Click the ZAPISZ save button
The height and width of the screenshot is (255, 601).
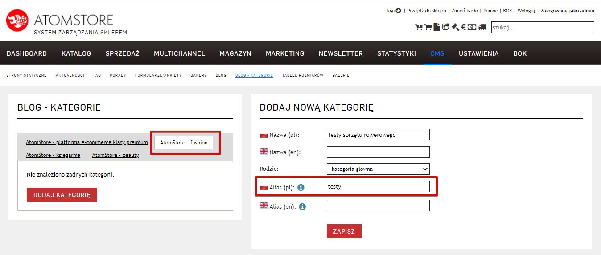[x=344, y=231]
